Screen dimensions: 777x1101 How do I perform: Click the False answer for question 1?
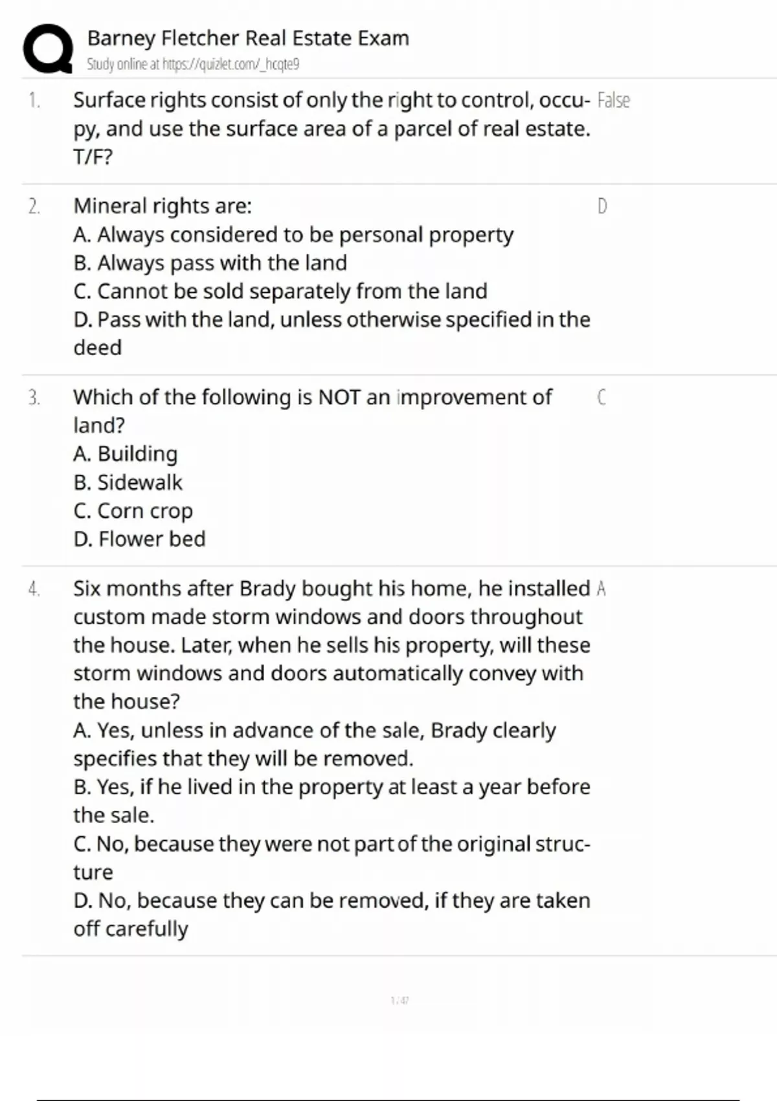pyautogui.click(x=613, y=100)
